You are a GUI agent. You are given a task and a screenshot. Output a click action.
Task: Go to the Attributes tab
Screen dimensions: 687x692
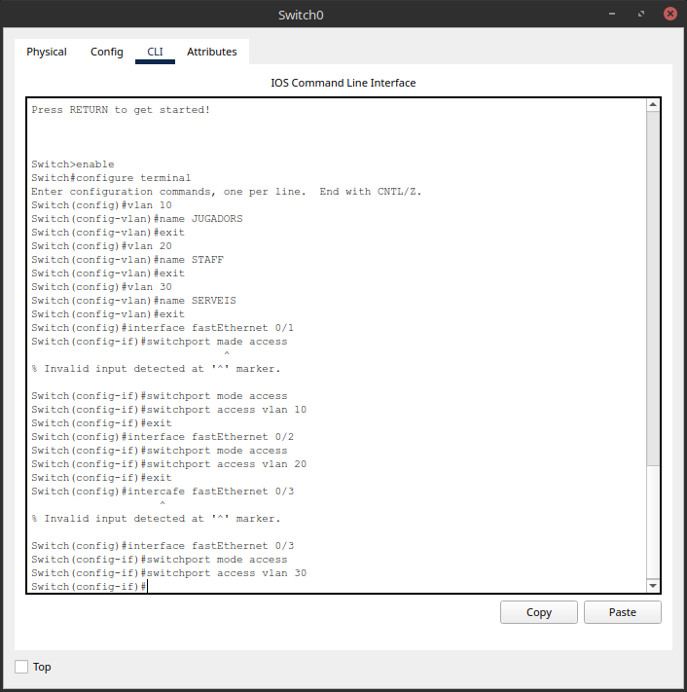pos(211,52)
